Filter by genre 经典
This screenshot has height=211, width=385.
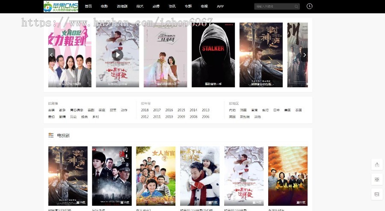coord(84,117)
